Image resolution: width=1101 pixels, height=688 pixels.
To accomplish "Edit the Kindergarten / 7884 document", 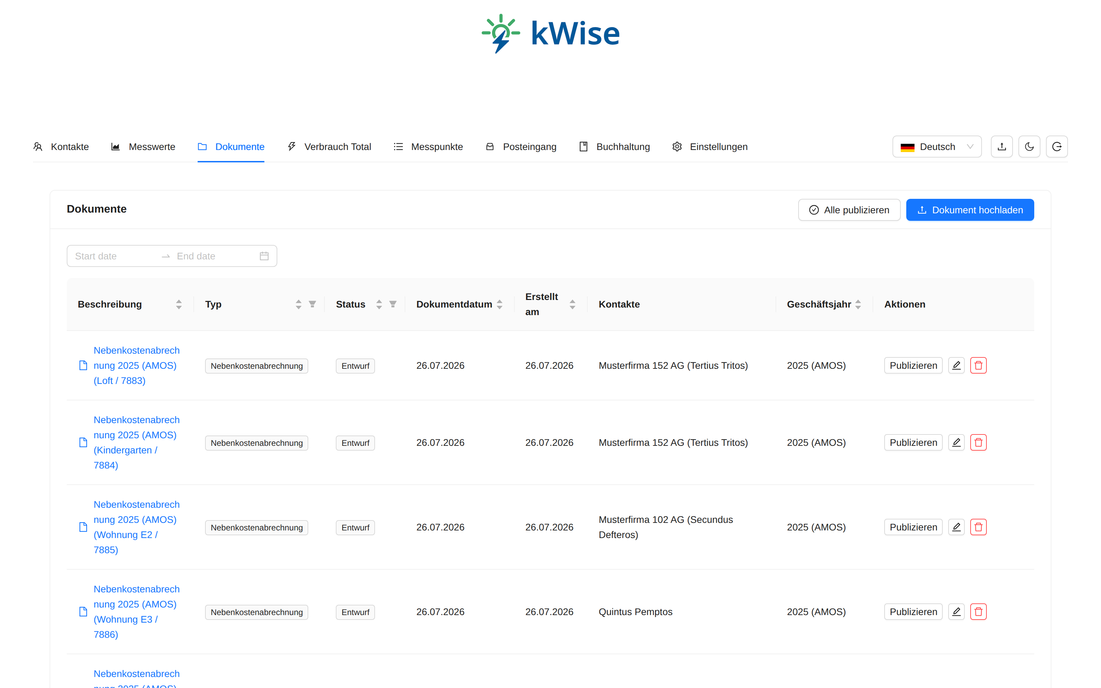I will pos(956,442).
